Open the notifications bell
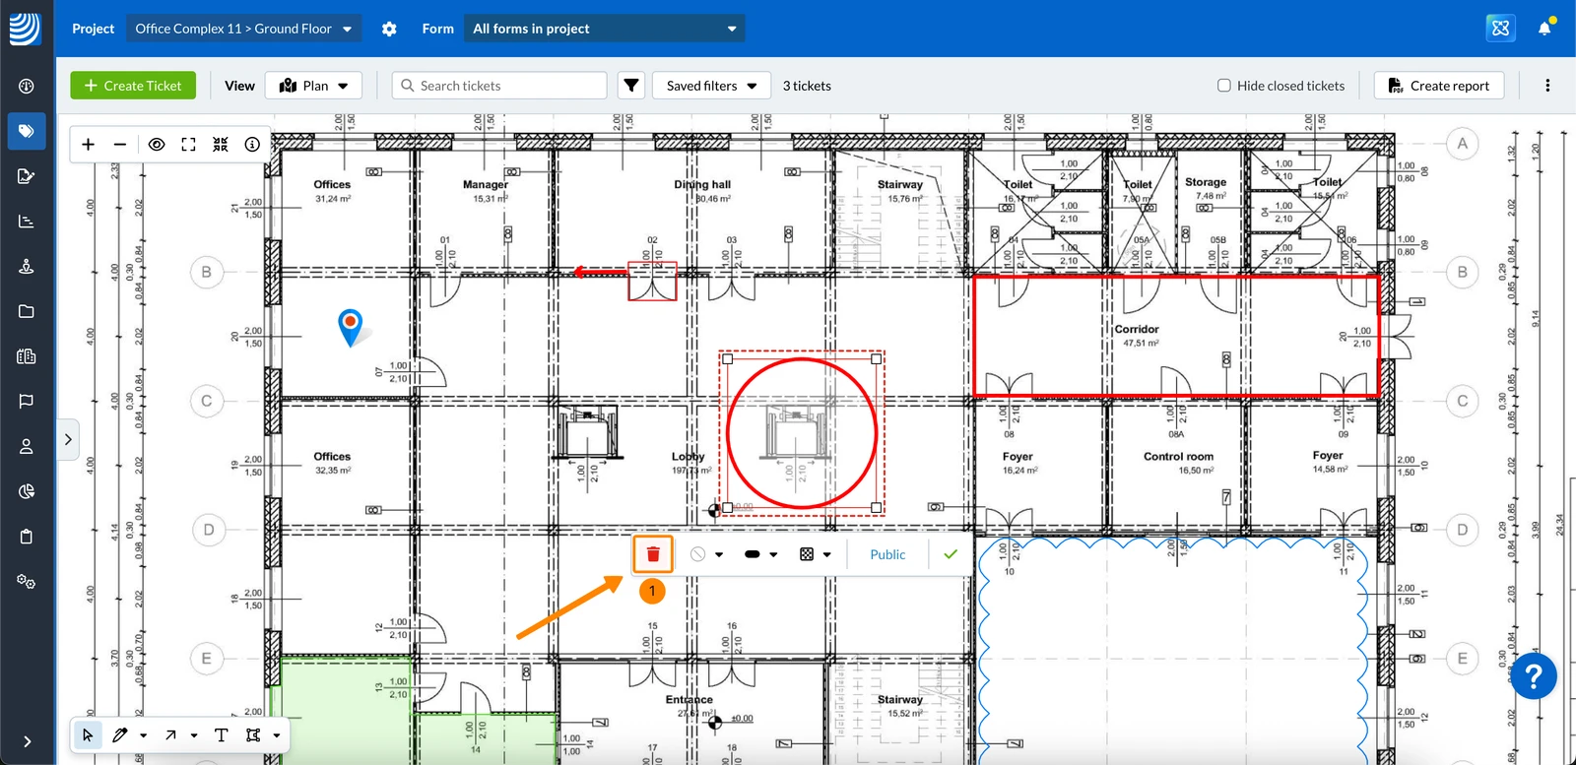Viewport: 1576px width, 765px height. click(x=1544, y=29)
